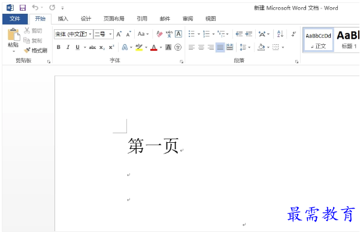
Task: Increase paragraph indent
Action: (249, 34)
